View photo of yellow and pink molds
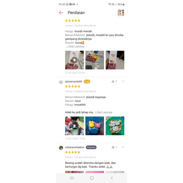Viewport: 183px width, 183px height. coord(95,126)
